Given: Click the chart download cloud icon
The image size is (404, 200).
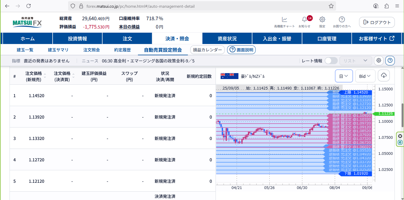Looking at the screenshot, I should pos(384,76).
